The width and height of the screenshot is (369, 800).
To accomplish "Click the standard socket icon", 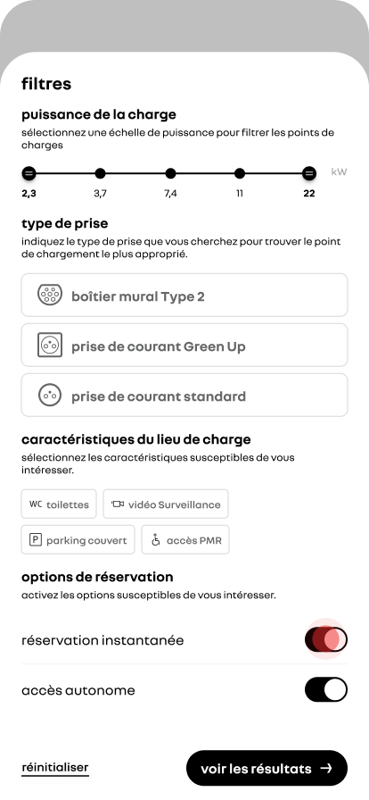I will tap(50, 395).
